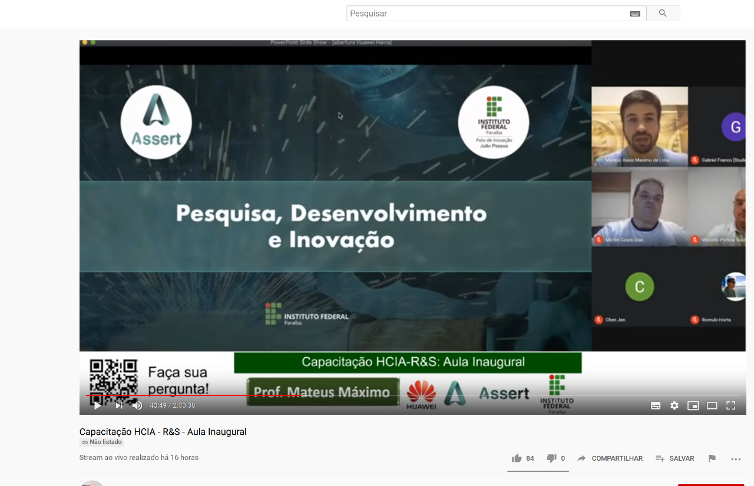Open the on-screen keyboard in search

tap(634, 13)
